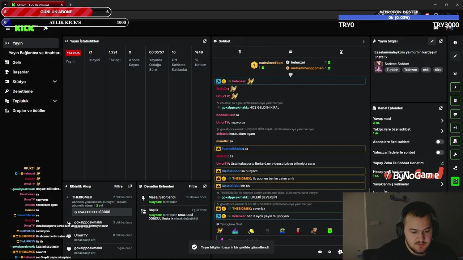This screenshot has width=463, height=260.
Task: Pop out the Denetim Eylemleri panel
Action: [205, 186]
